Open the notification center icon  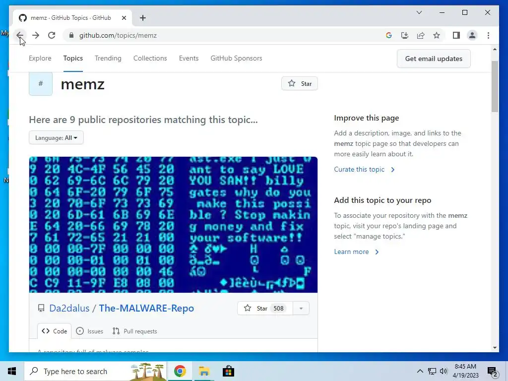pos(493,371)
